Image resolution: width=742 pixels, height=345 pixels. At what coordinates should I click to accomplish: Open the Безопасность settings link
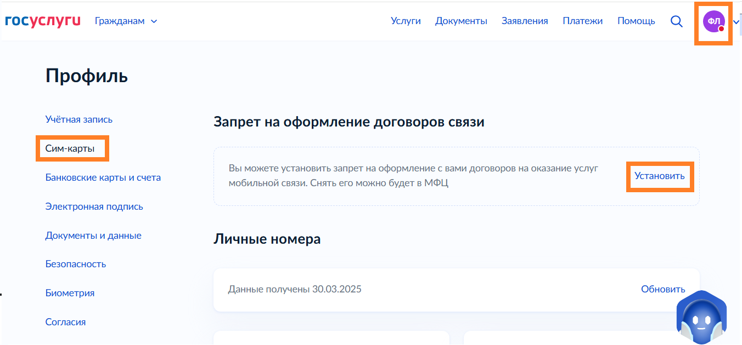click(76, 264)
